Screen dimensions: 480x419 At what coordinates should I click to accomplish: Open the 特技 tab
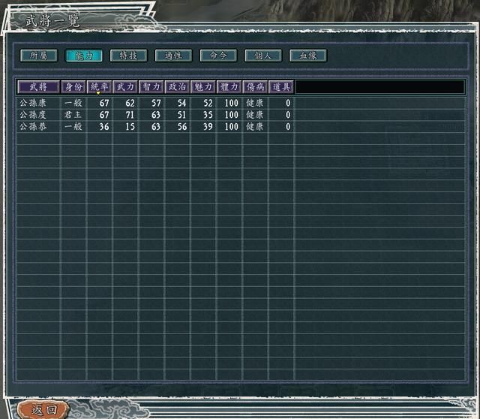click(x=128, y=56)
